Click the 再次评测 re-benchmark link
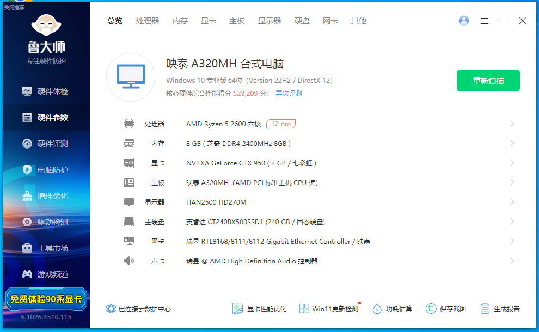The image size is (539, 332). 289,94
